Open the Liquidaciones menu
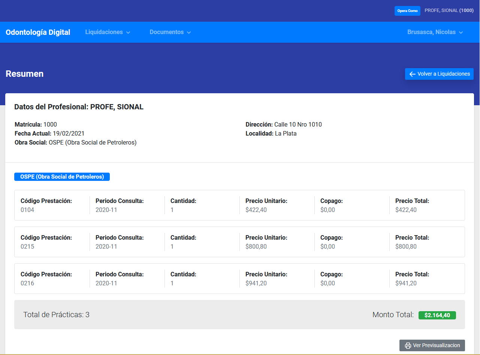Screen dimensions: 480x355 [x=104, y=32]
